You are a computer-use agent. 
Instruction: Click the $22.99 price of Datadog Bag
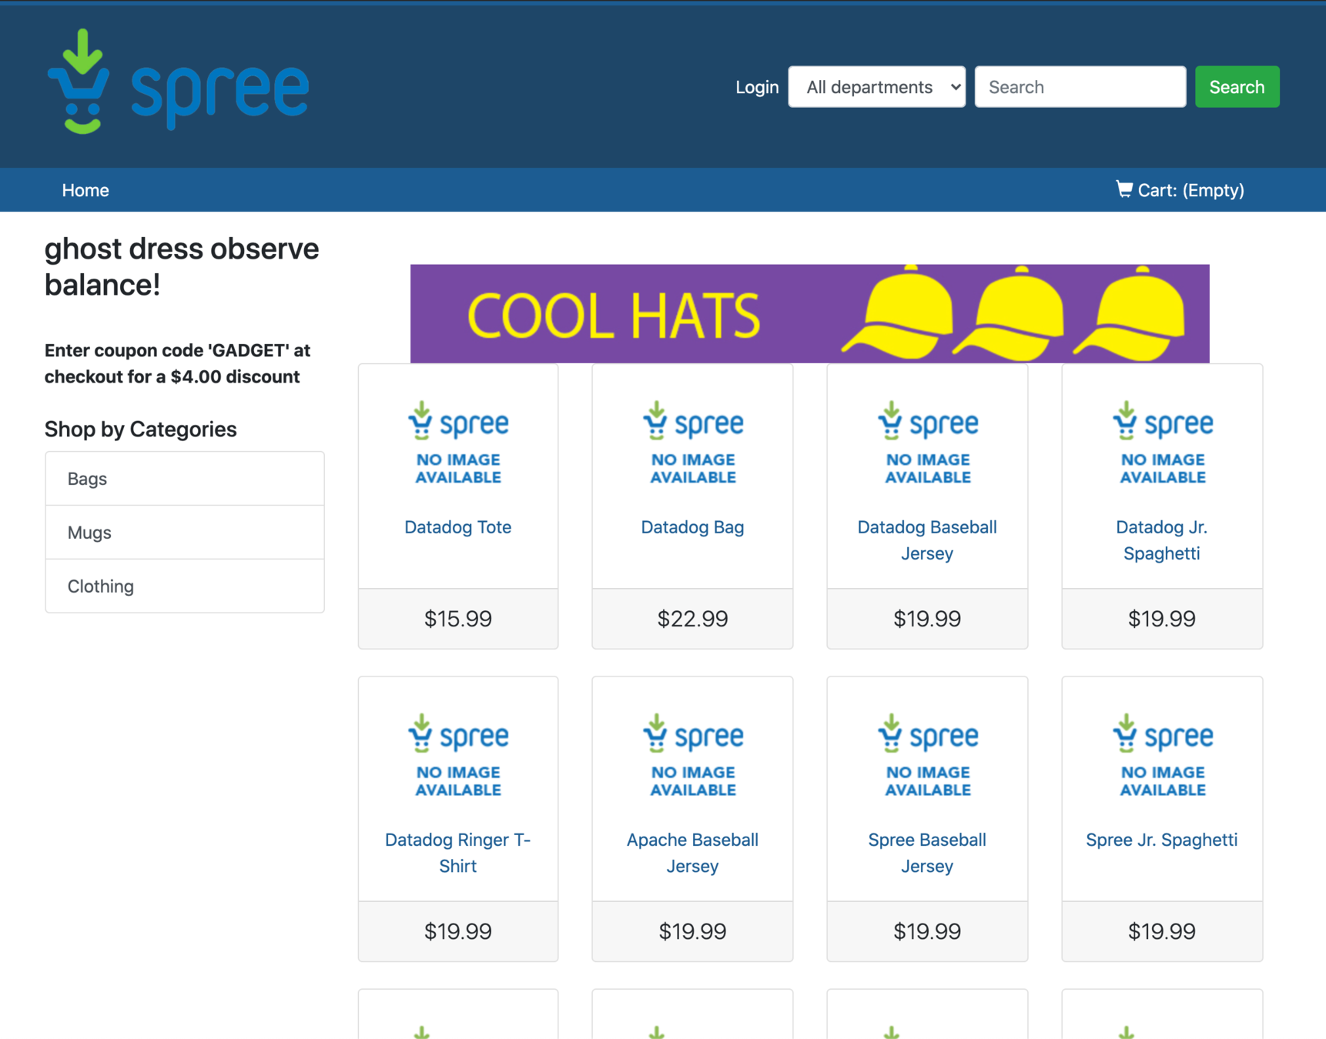pyautogui.click(x=692, y=619)
